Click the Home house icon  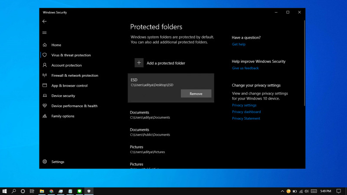pos(45,45)
